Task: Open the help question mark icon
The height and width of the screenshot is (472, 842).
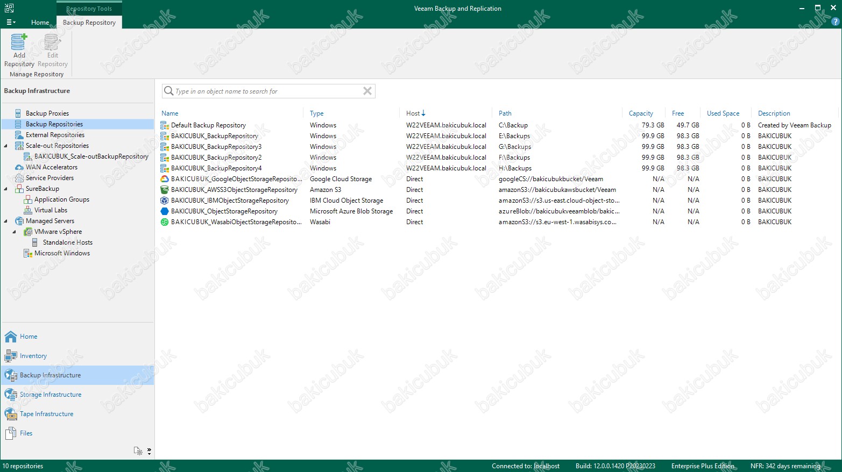Action: point(835,22)
